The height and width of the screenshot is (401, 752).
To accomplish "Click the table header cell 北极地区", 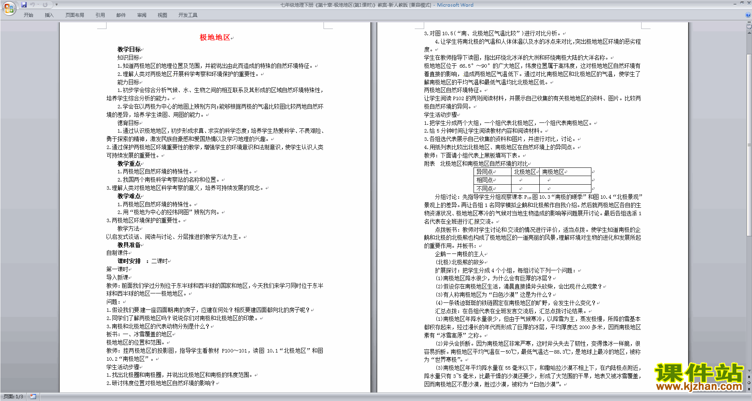I will [x=525, y=172].
